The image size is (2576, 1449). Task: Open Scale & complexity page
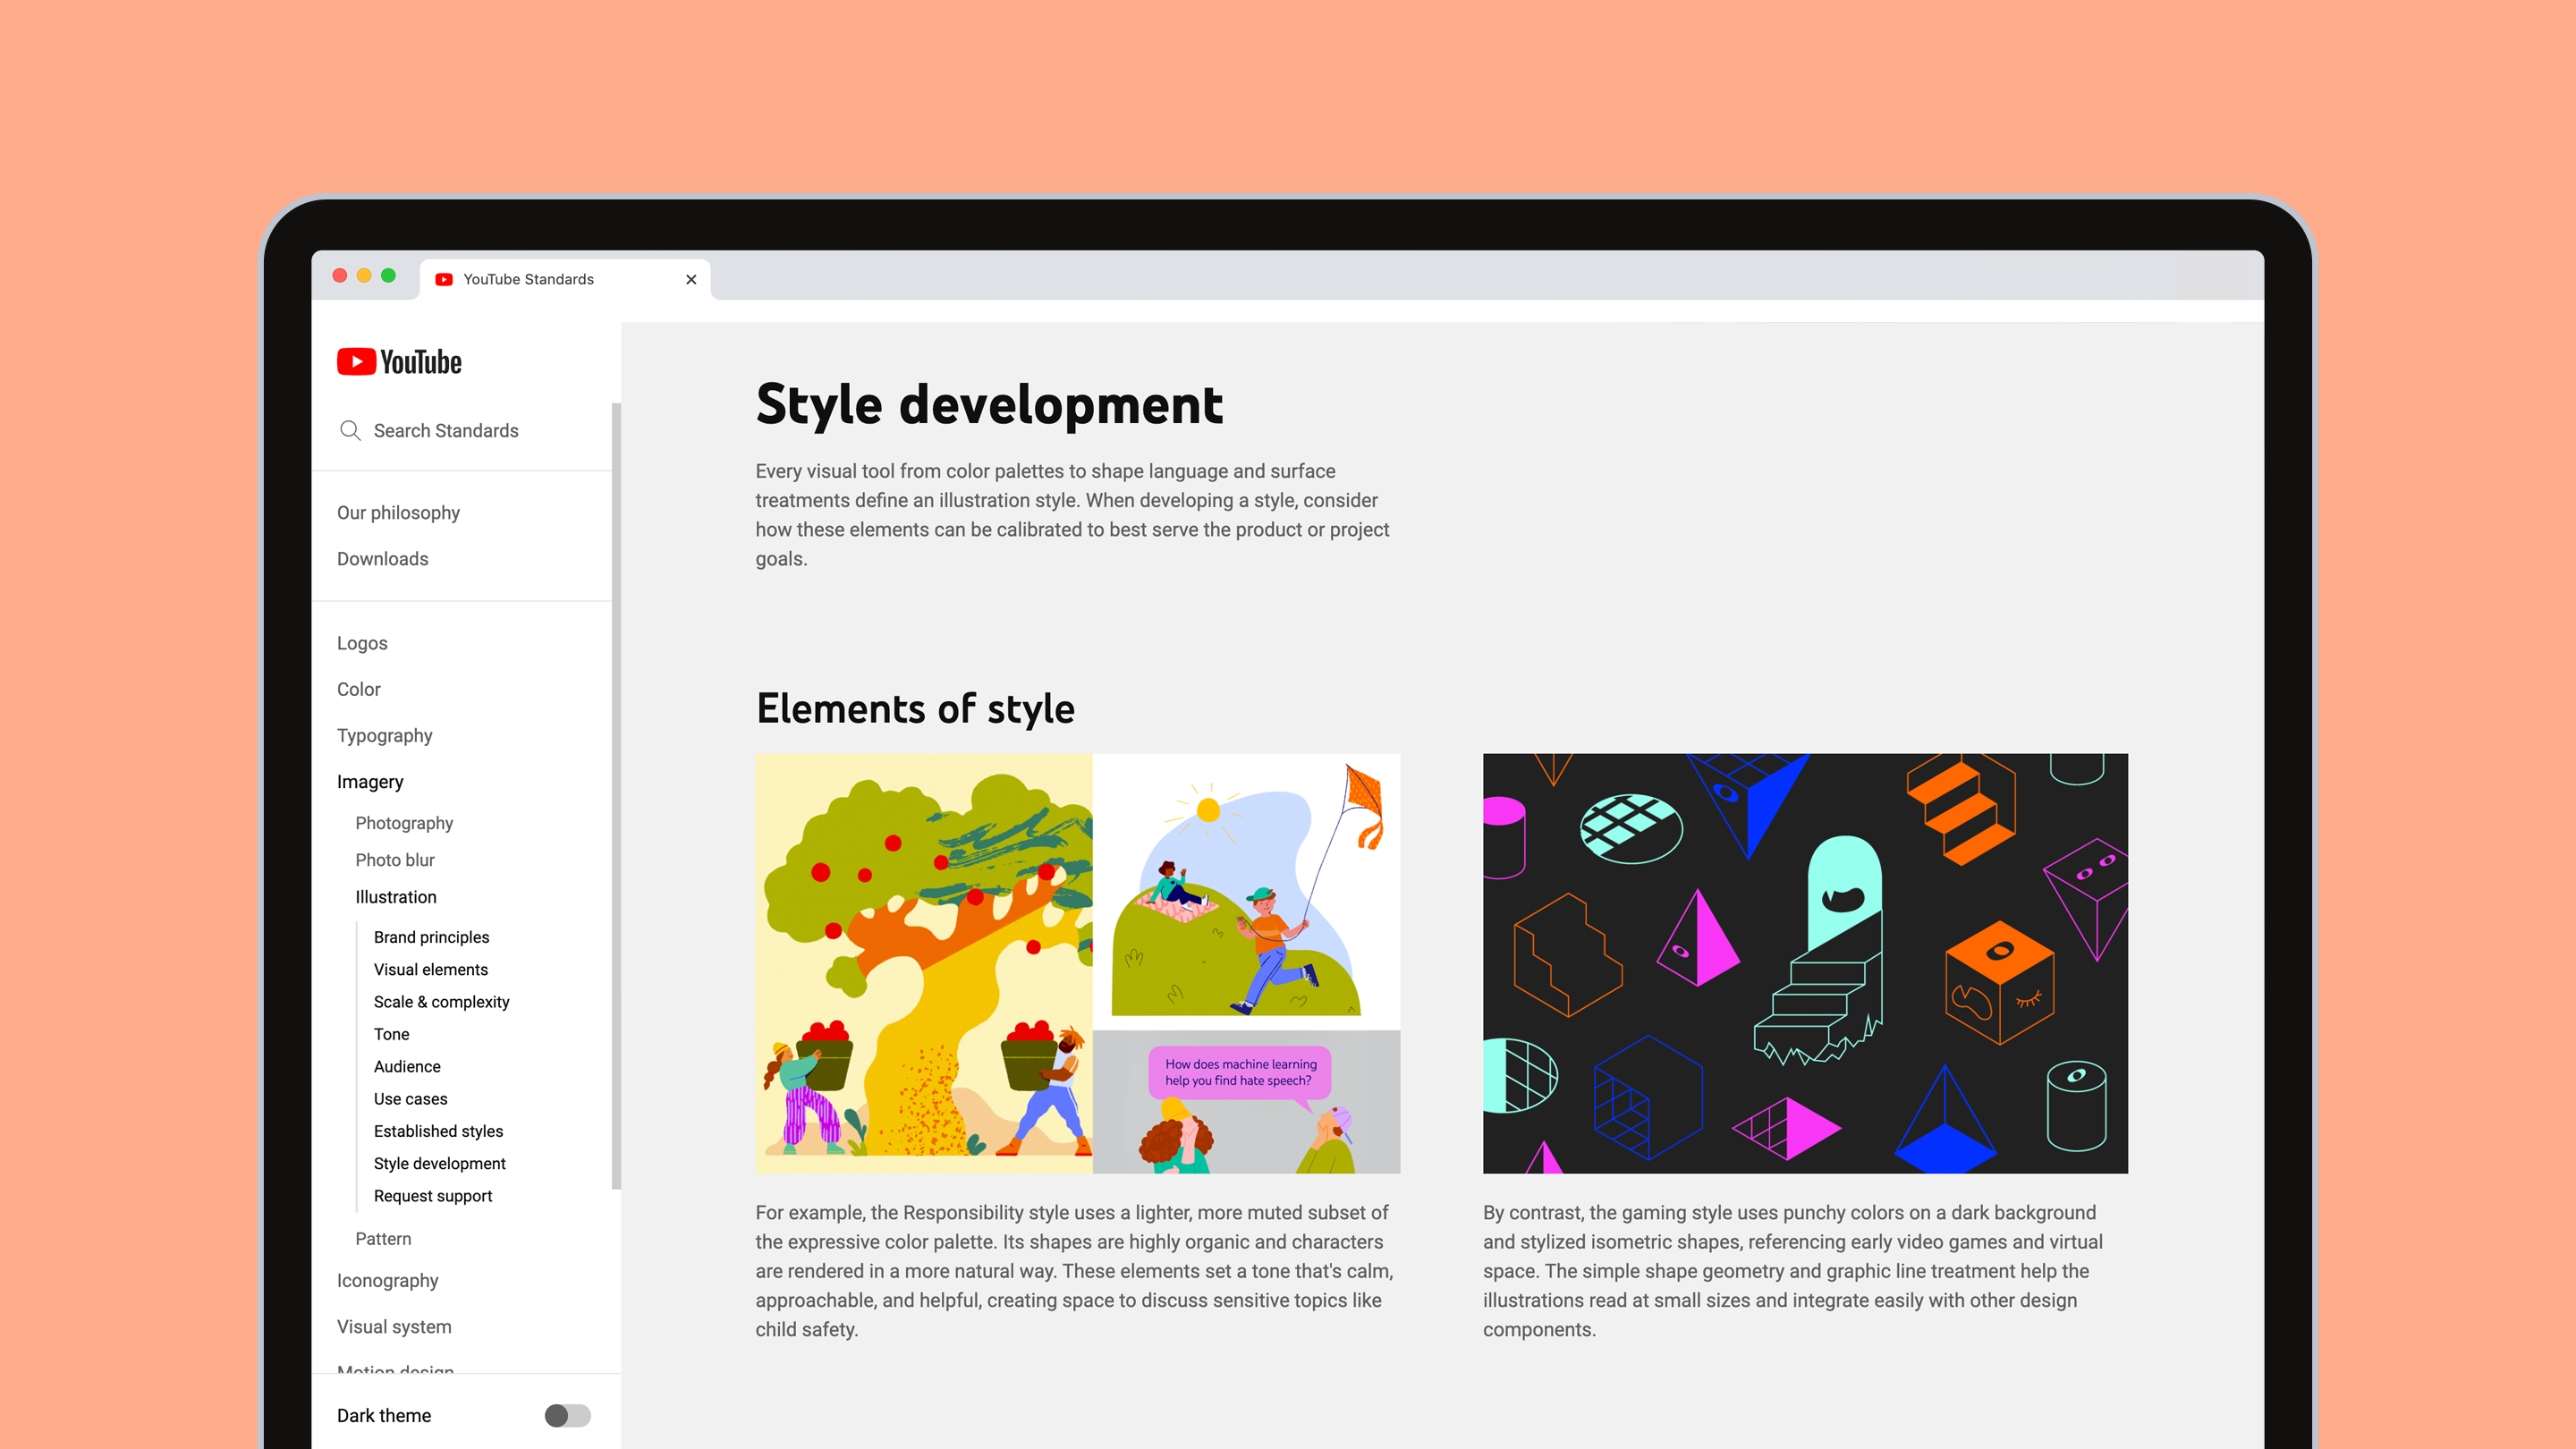441,1002
